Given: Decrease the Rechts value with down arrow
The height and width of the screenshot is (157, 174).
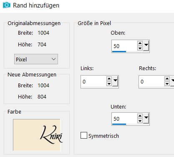Looking at the screenshot, I should tap(167, 84).
